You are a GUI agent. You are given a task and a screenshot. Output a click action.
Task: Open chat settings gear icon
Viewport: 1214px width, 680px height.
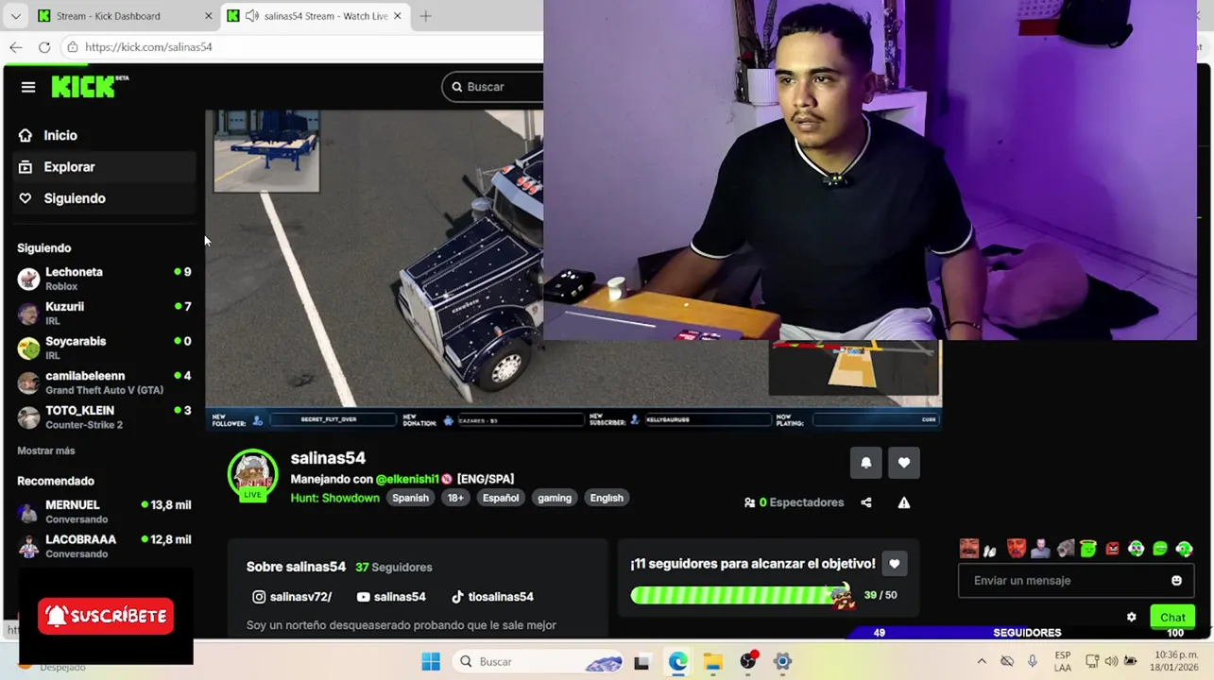point(1131,617)
